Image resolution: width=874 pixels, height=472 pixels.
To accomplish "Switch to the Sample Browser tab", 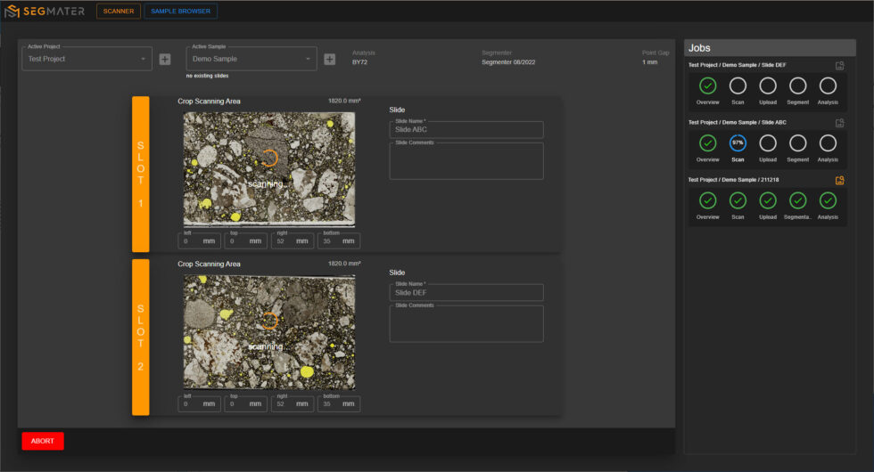I will click(180, 12).
